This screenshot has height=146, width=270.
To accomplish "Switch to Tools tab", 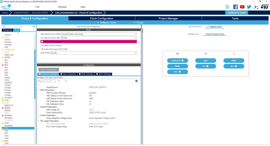I will [x=235, y=18].
